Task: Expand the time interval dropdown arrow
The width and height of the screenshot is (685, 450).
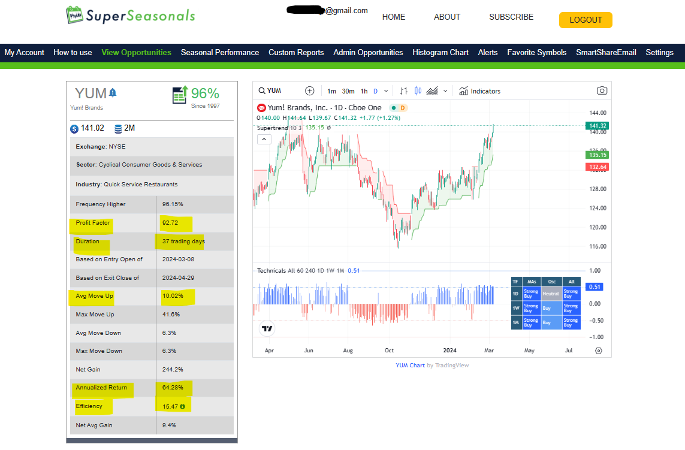Action: [x=386, y=91]
